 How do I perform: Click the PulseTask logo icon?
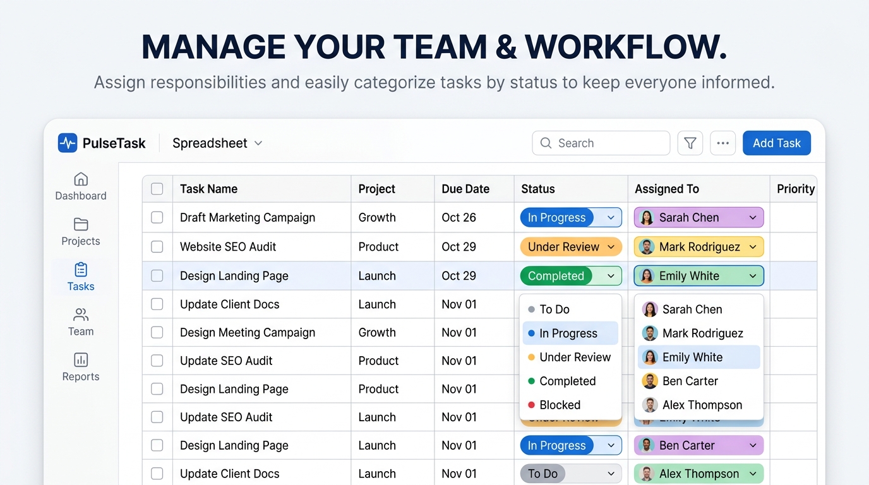pos(68,143)
